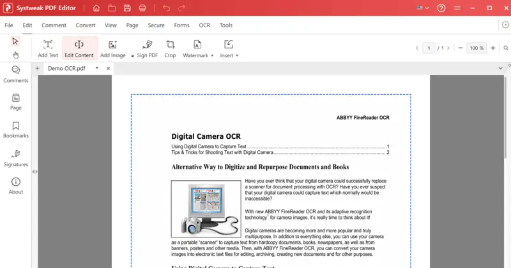Open the Tools menu
The width and height of the screenshot is (511, 268).
tap(226, 25)
